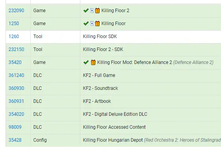221x157 pixels.
Task: Visit app ID 361240 KF2 Full Game
Action: (17, 75)
